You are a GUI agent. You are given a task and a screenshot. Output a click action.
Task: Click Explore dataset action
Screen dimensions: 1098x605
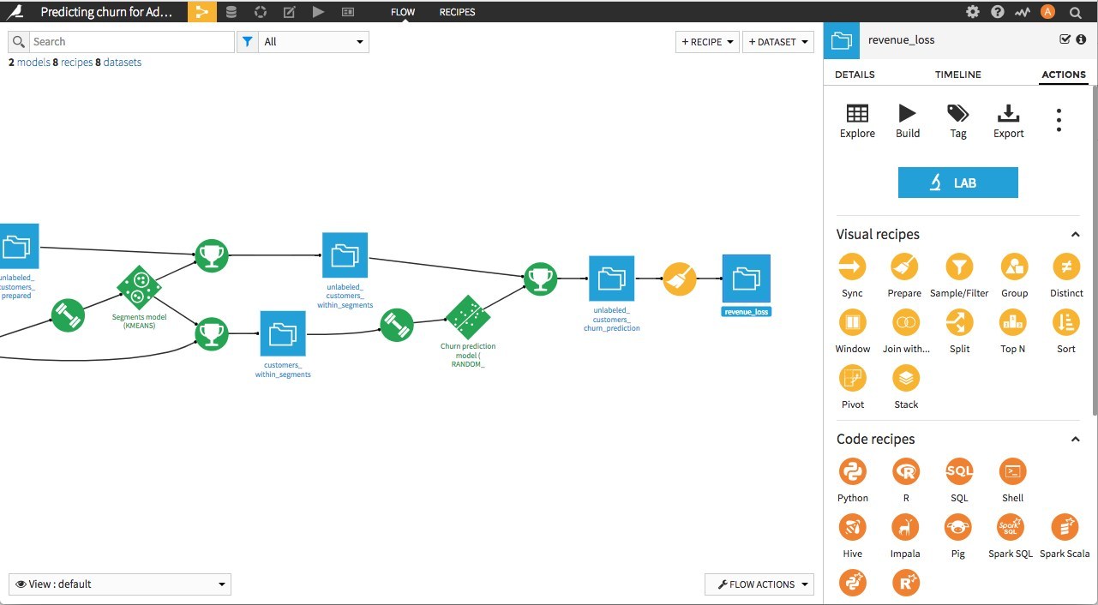857,122
